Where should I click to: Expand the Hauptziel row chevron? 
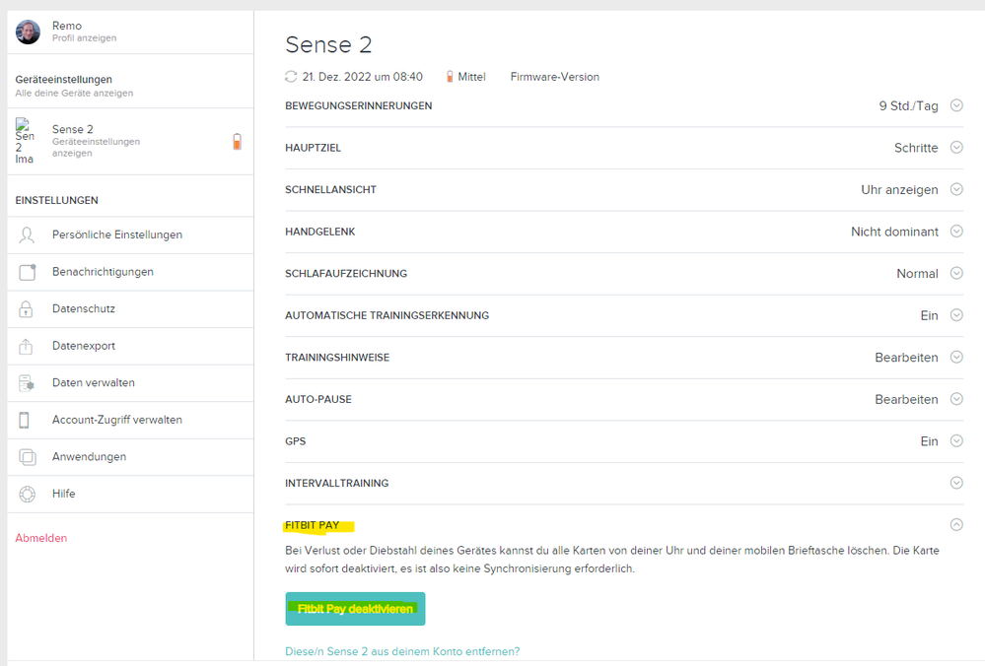pyautogui.click(x=955, y=148)
